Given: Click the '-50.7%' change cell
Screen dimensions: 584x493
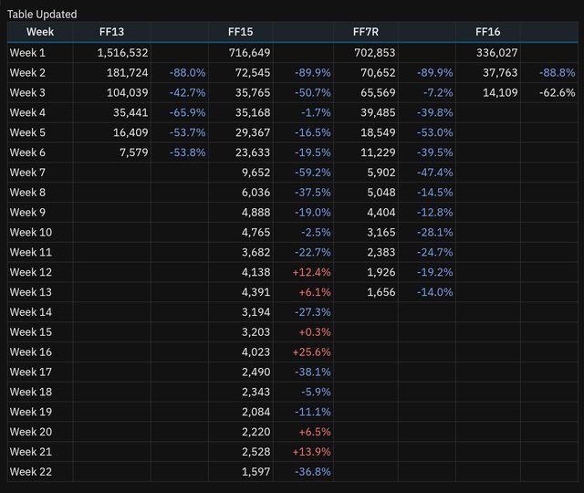Looking at the screenshot, I should [312, 92].
